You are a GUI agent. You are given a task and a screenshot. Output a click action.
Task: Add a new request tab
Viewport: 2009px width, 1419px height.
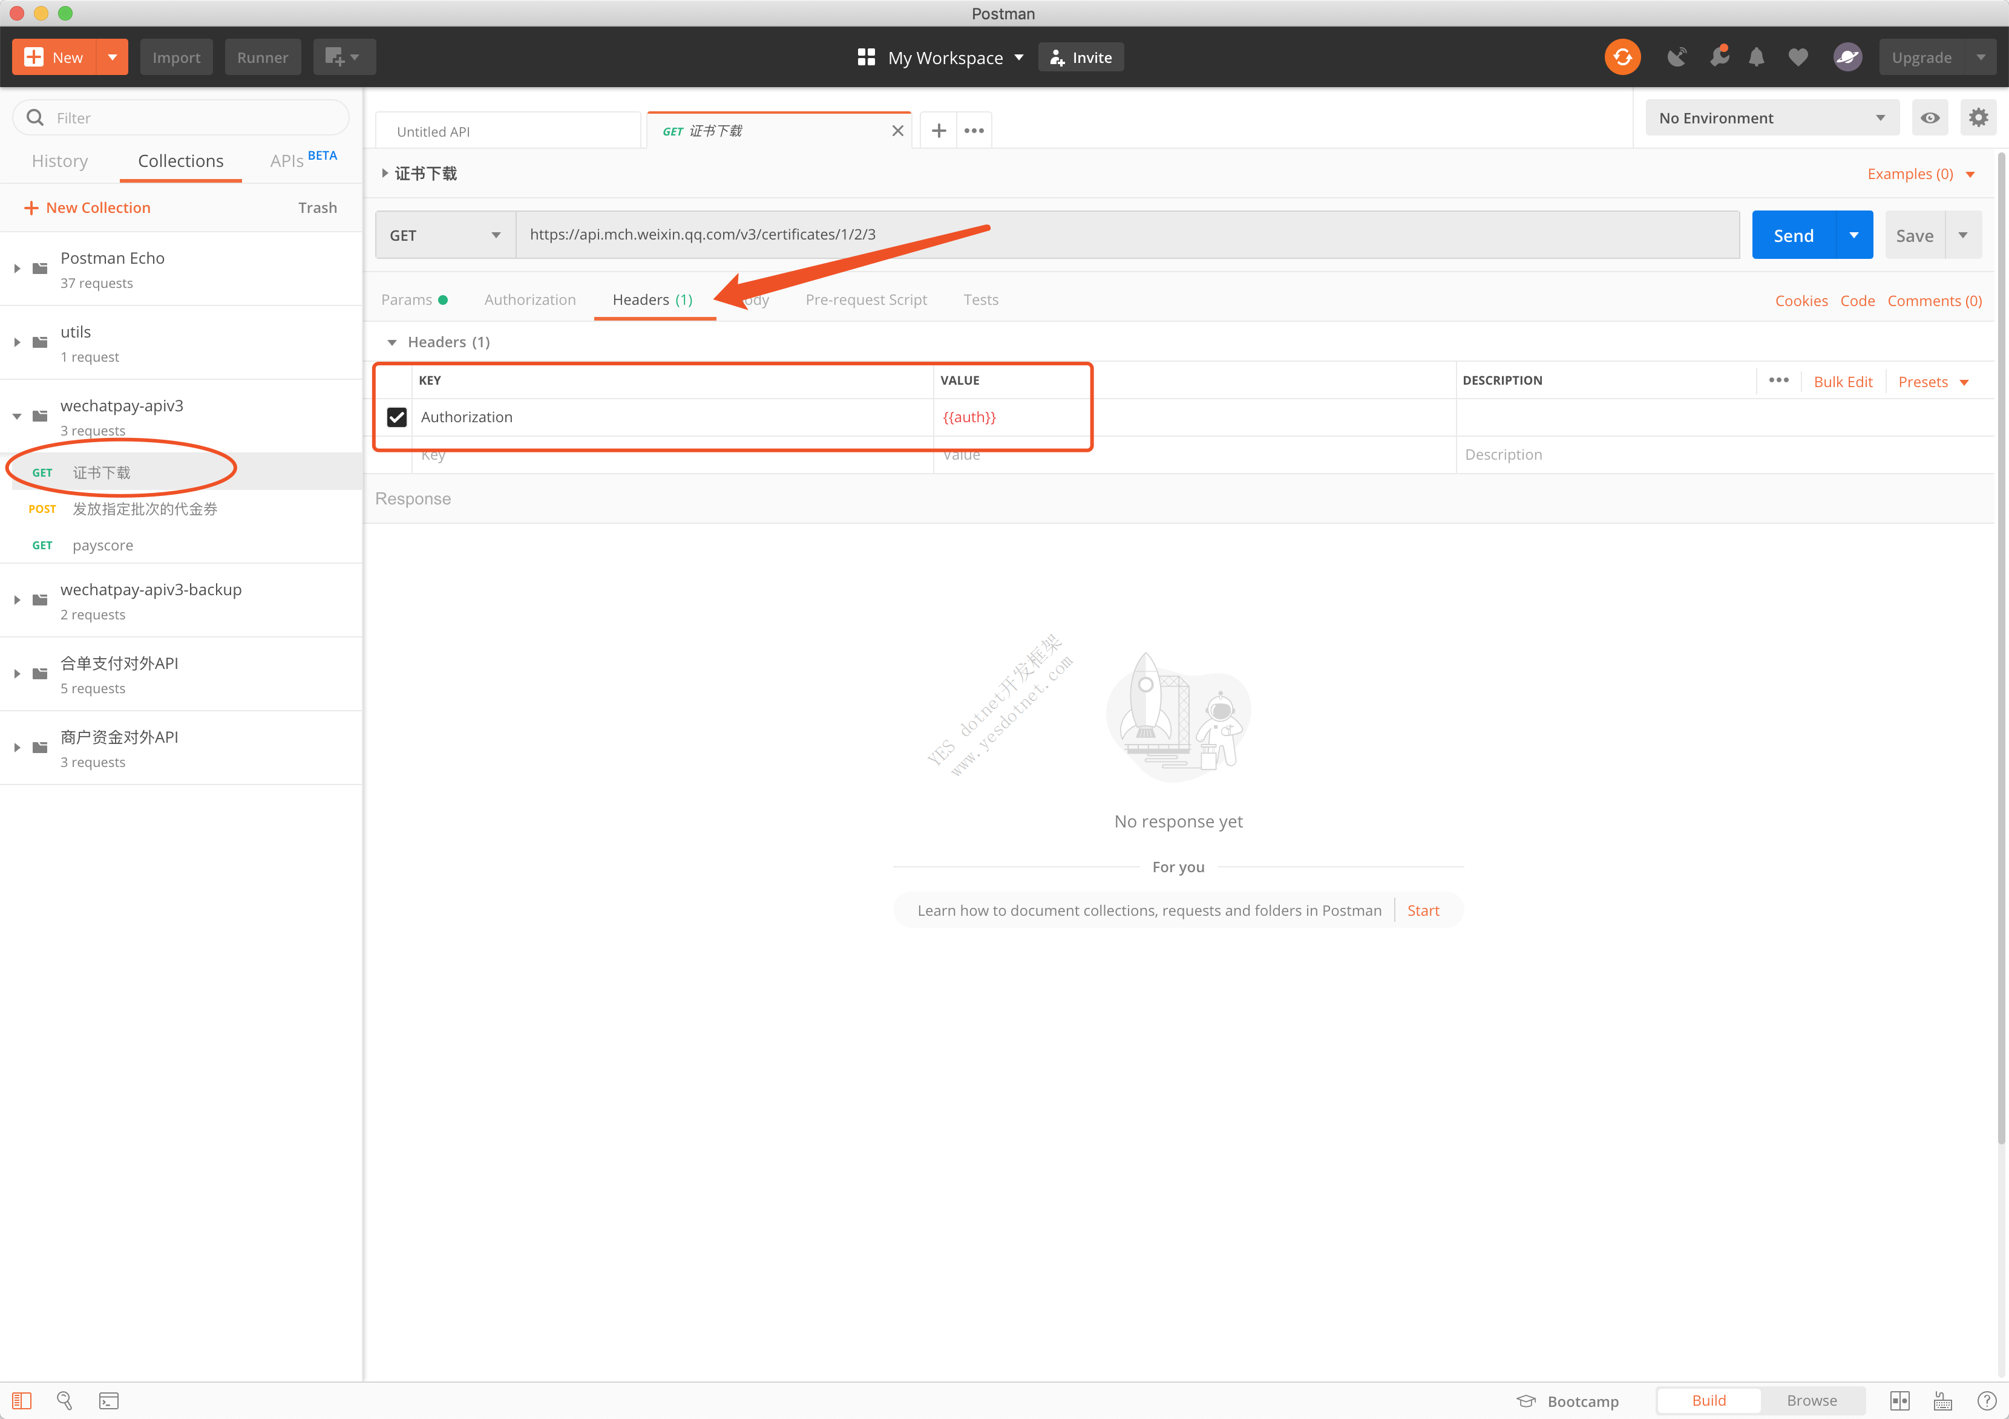[x=938, y=131]
